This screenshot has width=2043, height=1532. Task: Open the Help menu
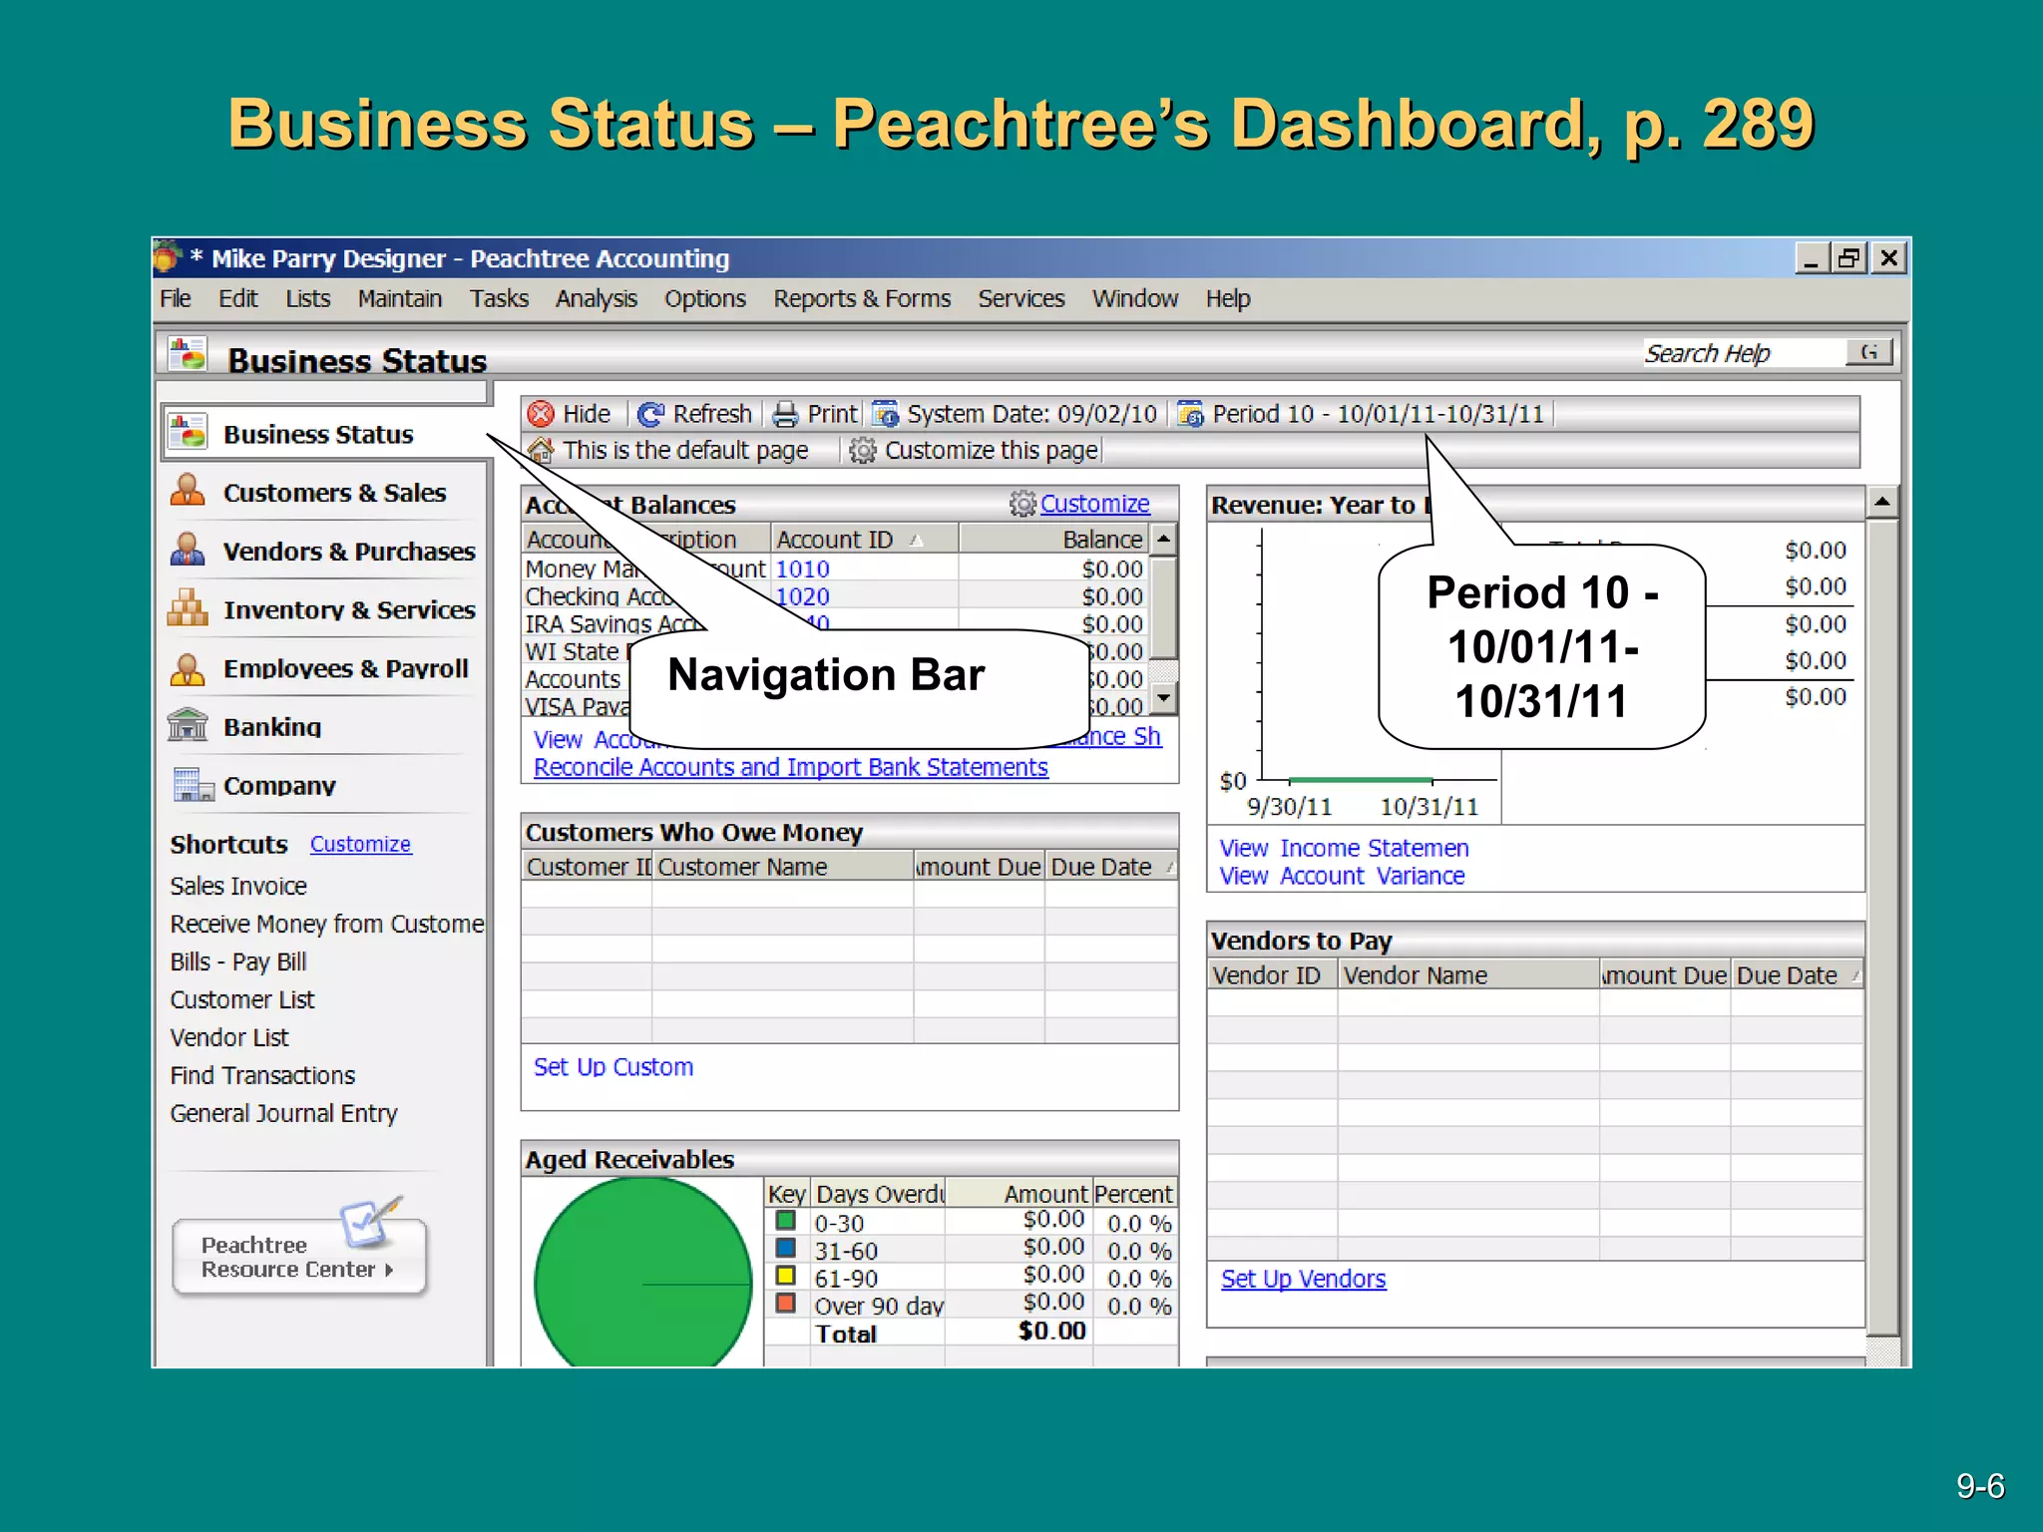(1228, 298)
